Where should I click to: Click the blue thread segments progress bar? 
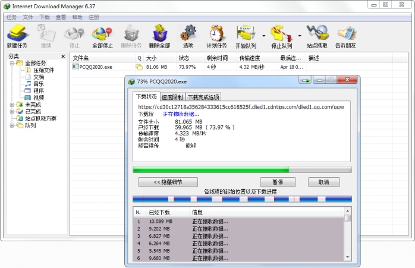pos(242,199)
